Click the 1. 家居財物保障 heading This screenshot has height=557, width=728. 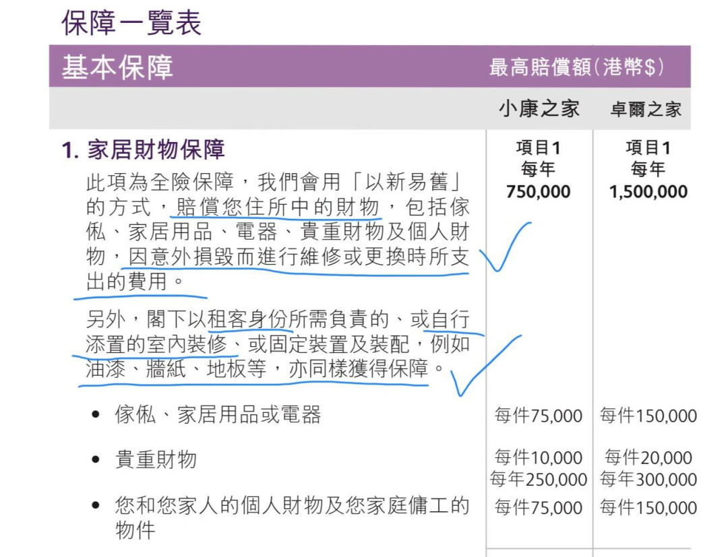point(143,150)
